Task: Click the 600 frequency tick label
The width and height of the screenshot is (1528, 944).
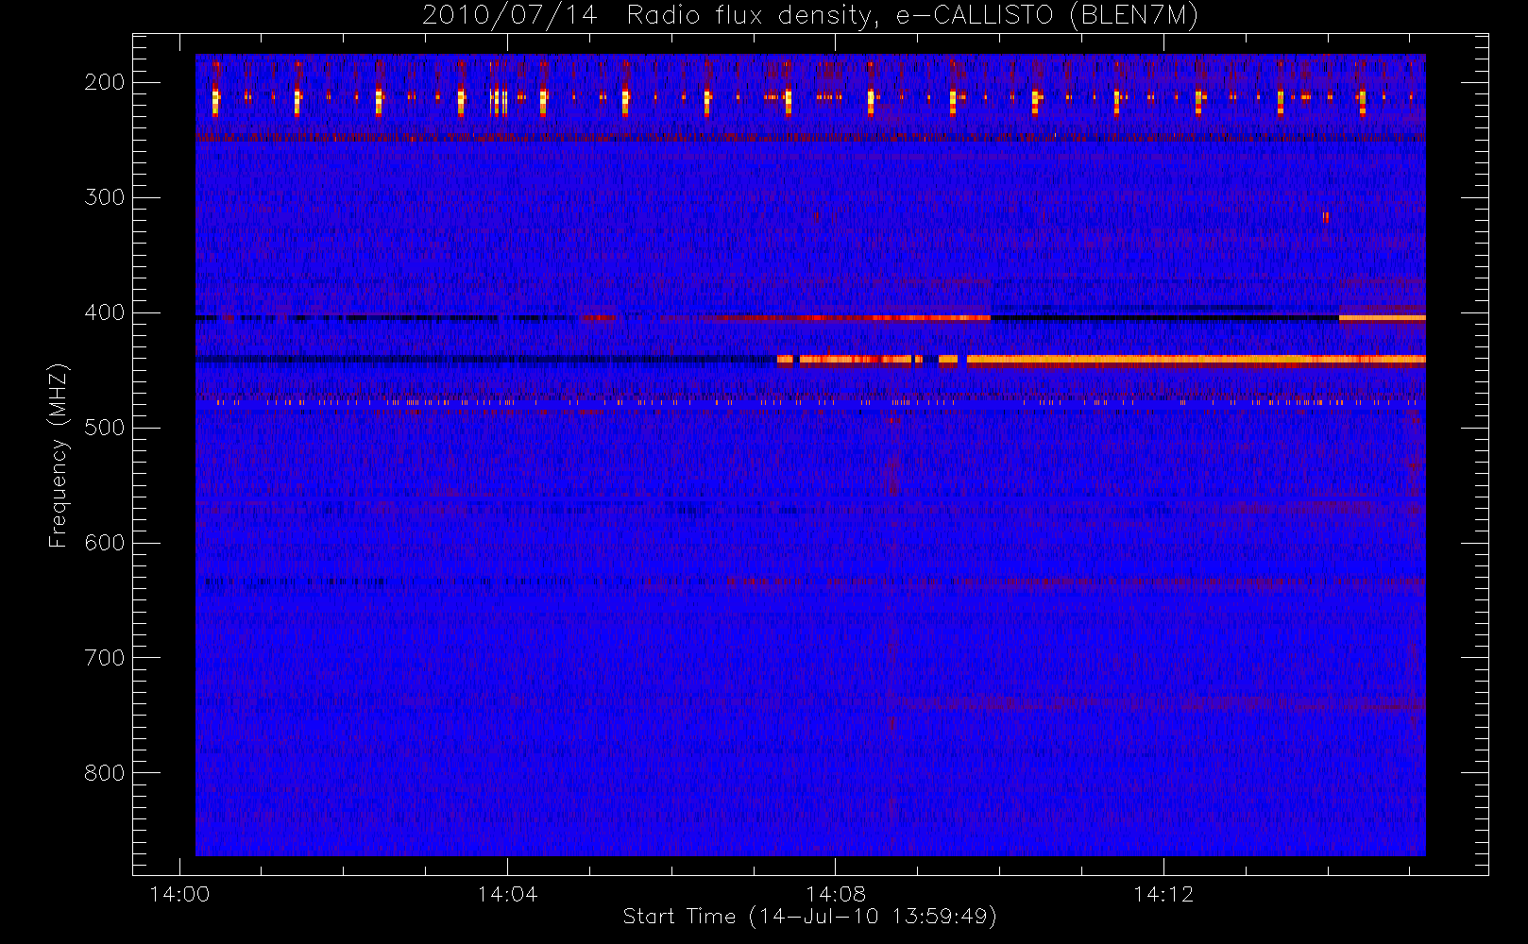Action: 105,543
